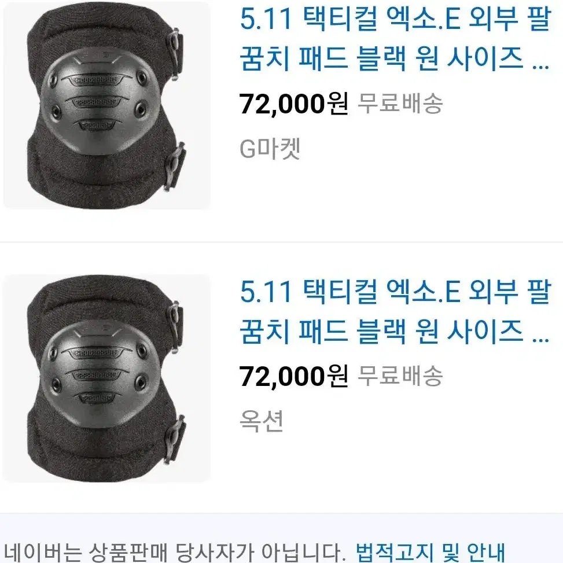This screenshot has width=563, height=563.
Task: Click the truncated ellipsis in G마켓 listing title
Action: tap(541, 67)
